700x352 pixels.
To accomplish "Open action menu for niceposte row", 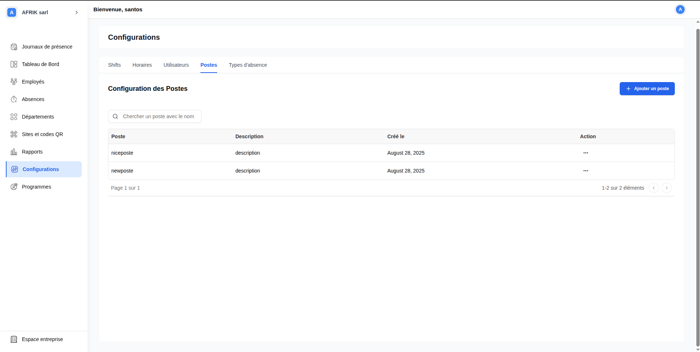I will tap(585, 153).
